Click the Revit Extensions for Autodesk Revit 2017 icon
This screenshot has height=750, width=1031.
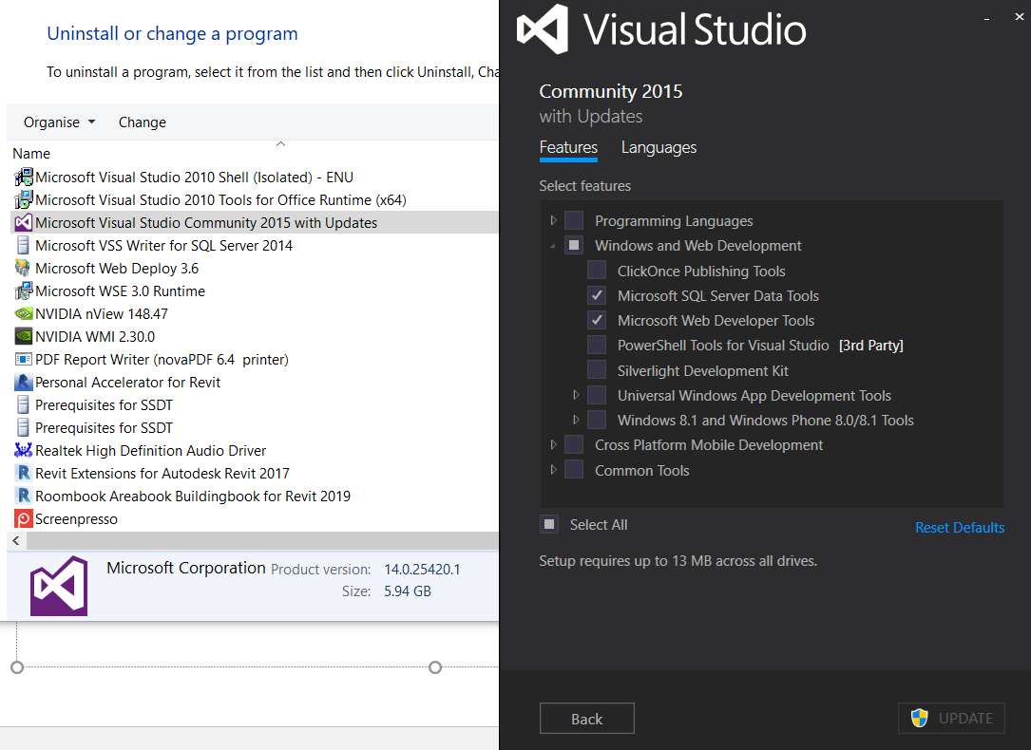[24, 473]
